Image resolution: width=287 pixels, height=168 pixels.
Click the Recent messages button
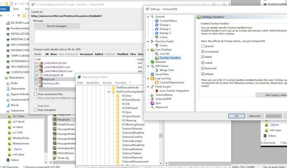tap(57, 26)
